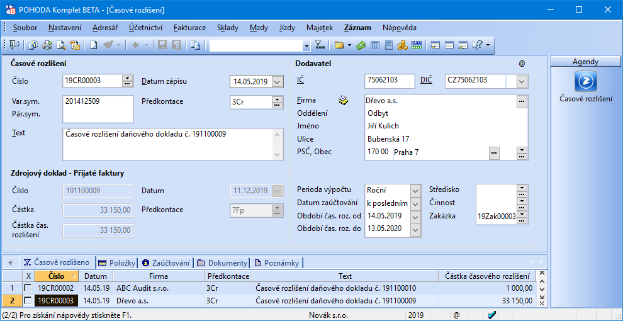Screen dimensions: 623x321
Task: Click the first note panel icon after IBAN
Action: pos(435,45)
